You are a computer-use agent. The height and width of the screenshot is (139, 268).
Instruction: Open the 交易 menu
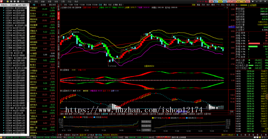(x=63, y=1)
